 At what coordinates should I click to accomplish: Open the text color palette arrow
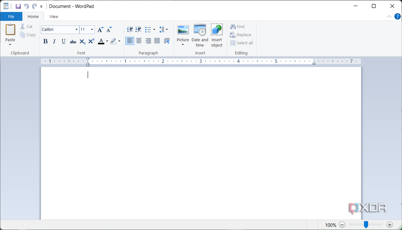pos(107,41)
